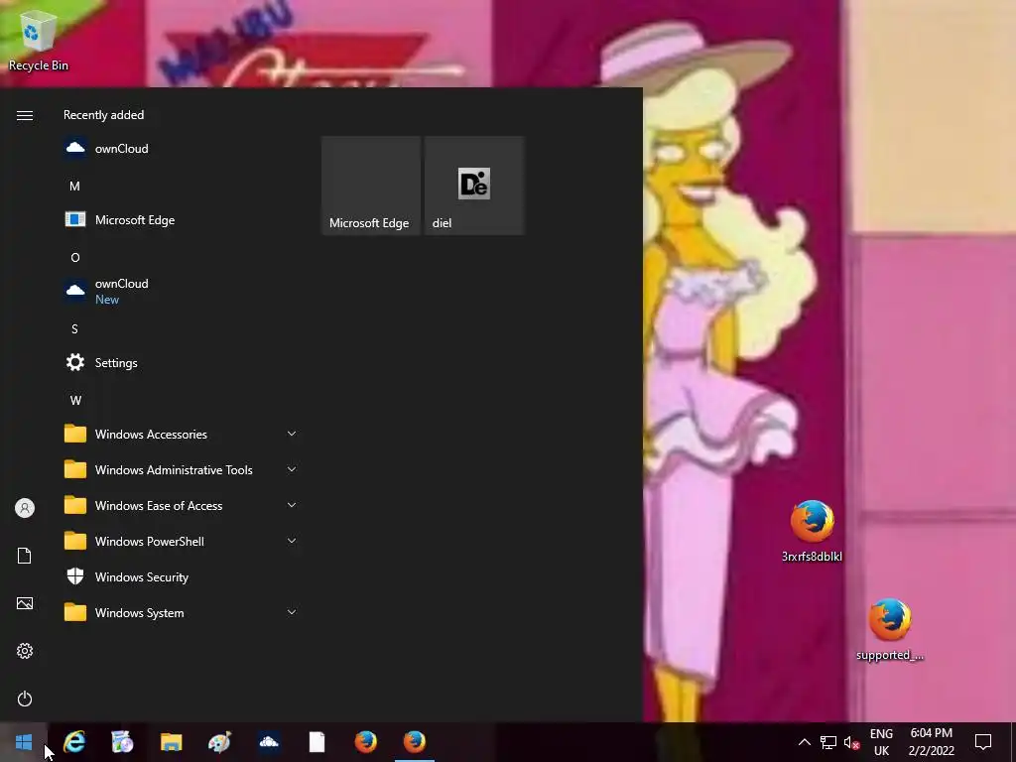
Task: Expand Windows PowerShell chevron
Action: click(292, 541)
